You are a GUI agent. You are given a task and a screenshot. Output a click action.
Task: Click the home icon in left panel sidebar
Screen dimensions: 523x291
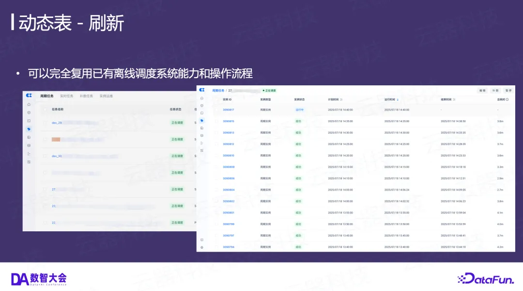[29, 104]
